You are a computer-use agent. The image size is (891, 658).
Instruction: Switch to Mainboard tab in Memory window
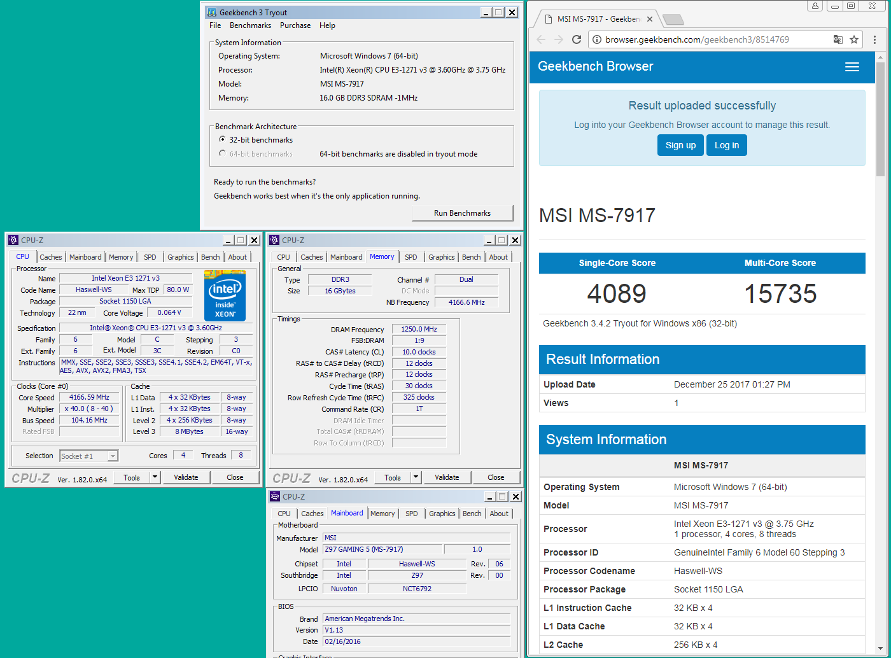[x=346, y=257]
